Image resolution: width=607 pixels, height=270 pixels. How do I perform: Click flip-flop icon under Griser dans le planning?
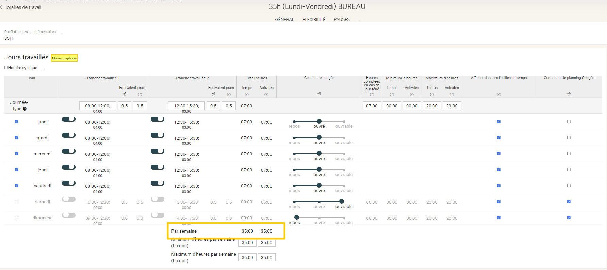pos(569,94)
